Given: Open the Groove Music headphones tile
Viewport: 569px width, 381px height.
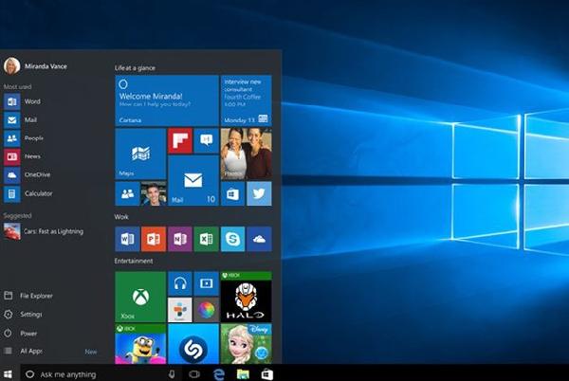Looking at the screenshot, I should pyautogui.click(x=180, y=283).
